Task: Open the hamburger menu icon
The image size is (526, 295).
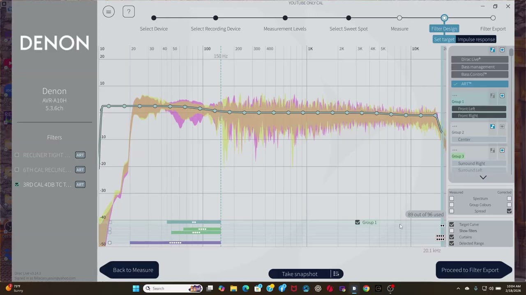Action: click(108, 11)
